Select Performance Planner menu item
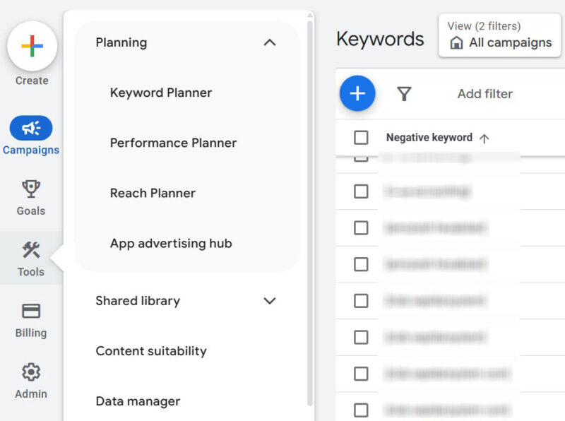The image size is (565, 421). pos(173,143)
